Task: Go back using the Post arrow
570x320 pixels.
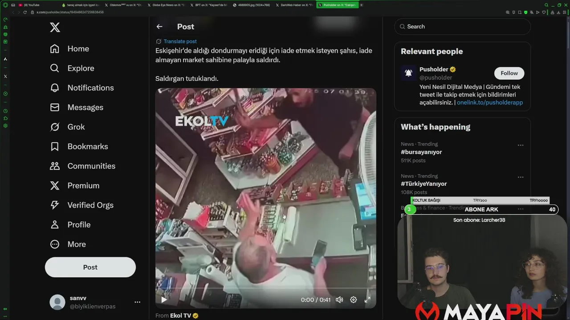Action: [159, 27]
